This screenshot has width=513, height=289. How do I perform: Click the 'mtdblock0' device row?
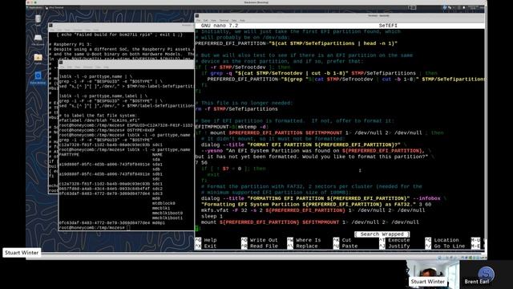click(x=164, y=203)
